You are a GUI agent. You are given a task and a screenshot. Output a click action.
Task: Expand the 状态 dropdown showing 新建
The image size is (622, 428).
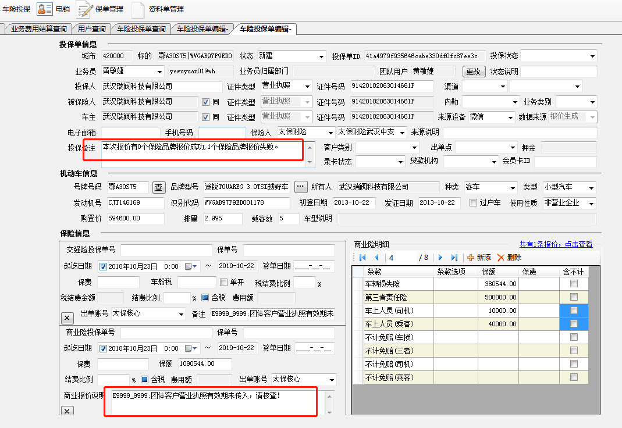tap(321, 56)
